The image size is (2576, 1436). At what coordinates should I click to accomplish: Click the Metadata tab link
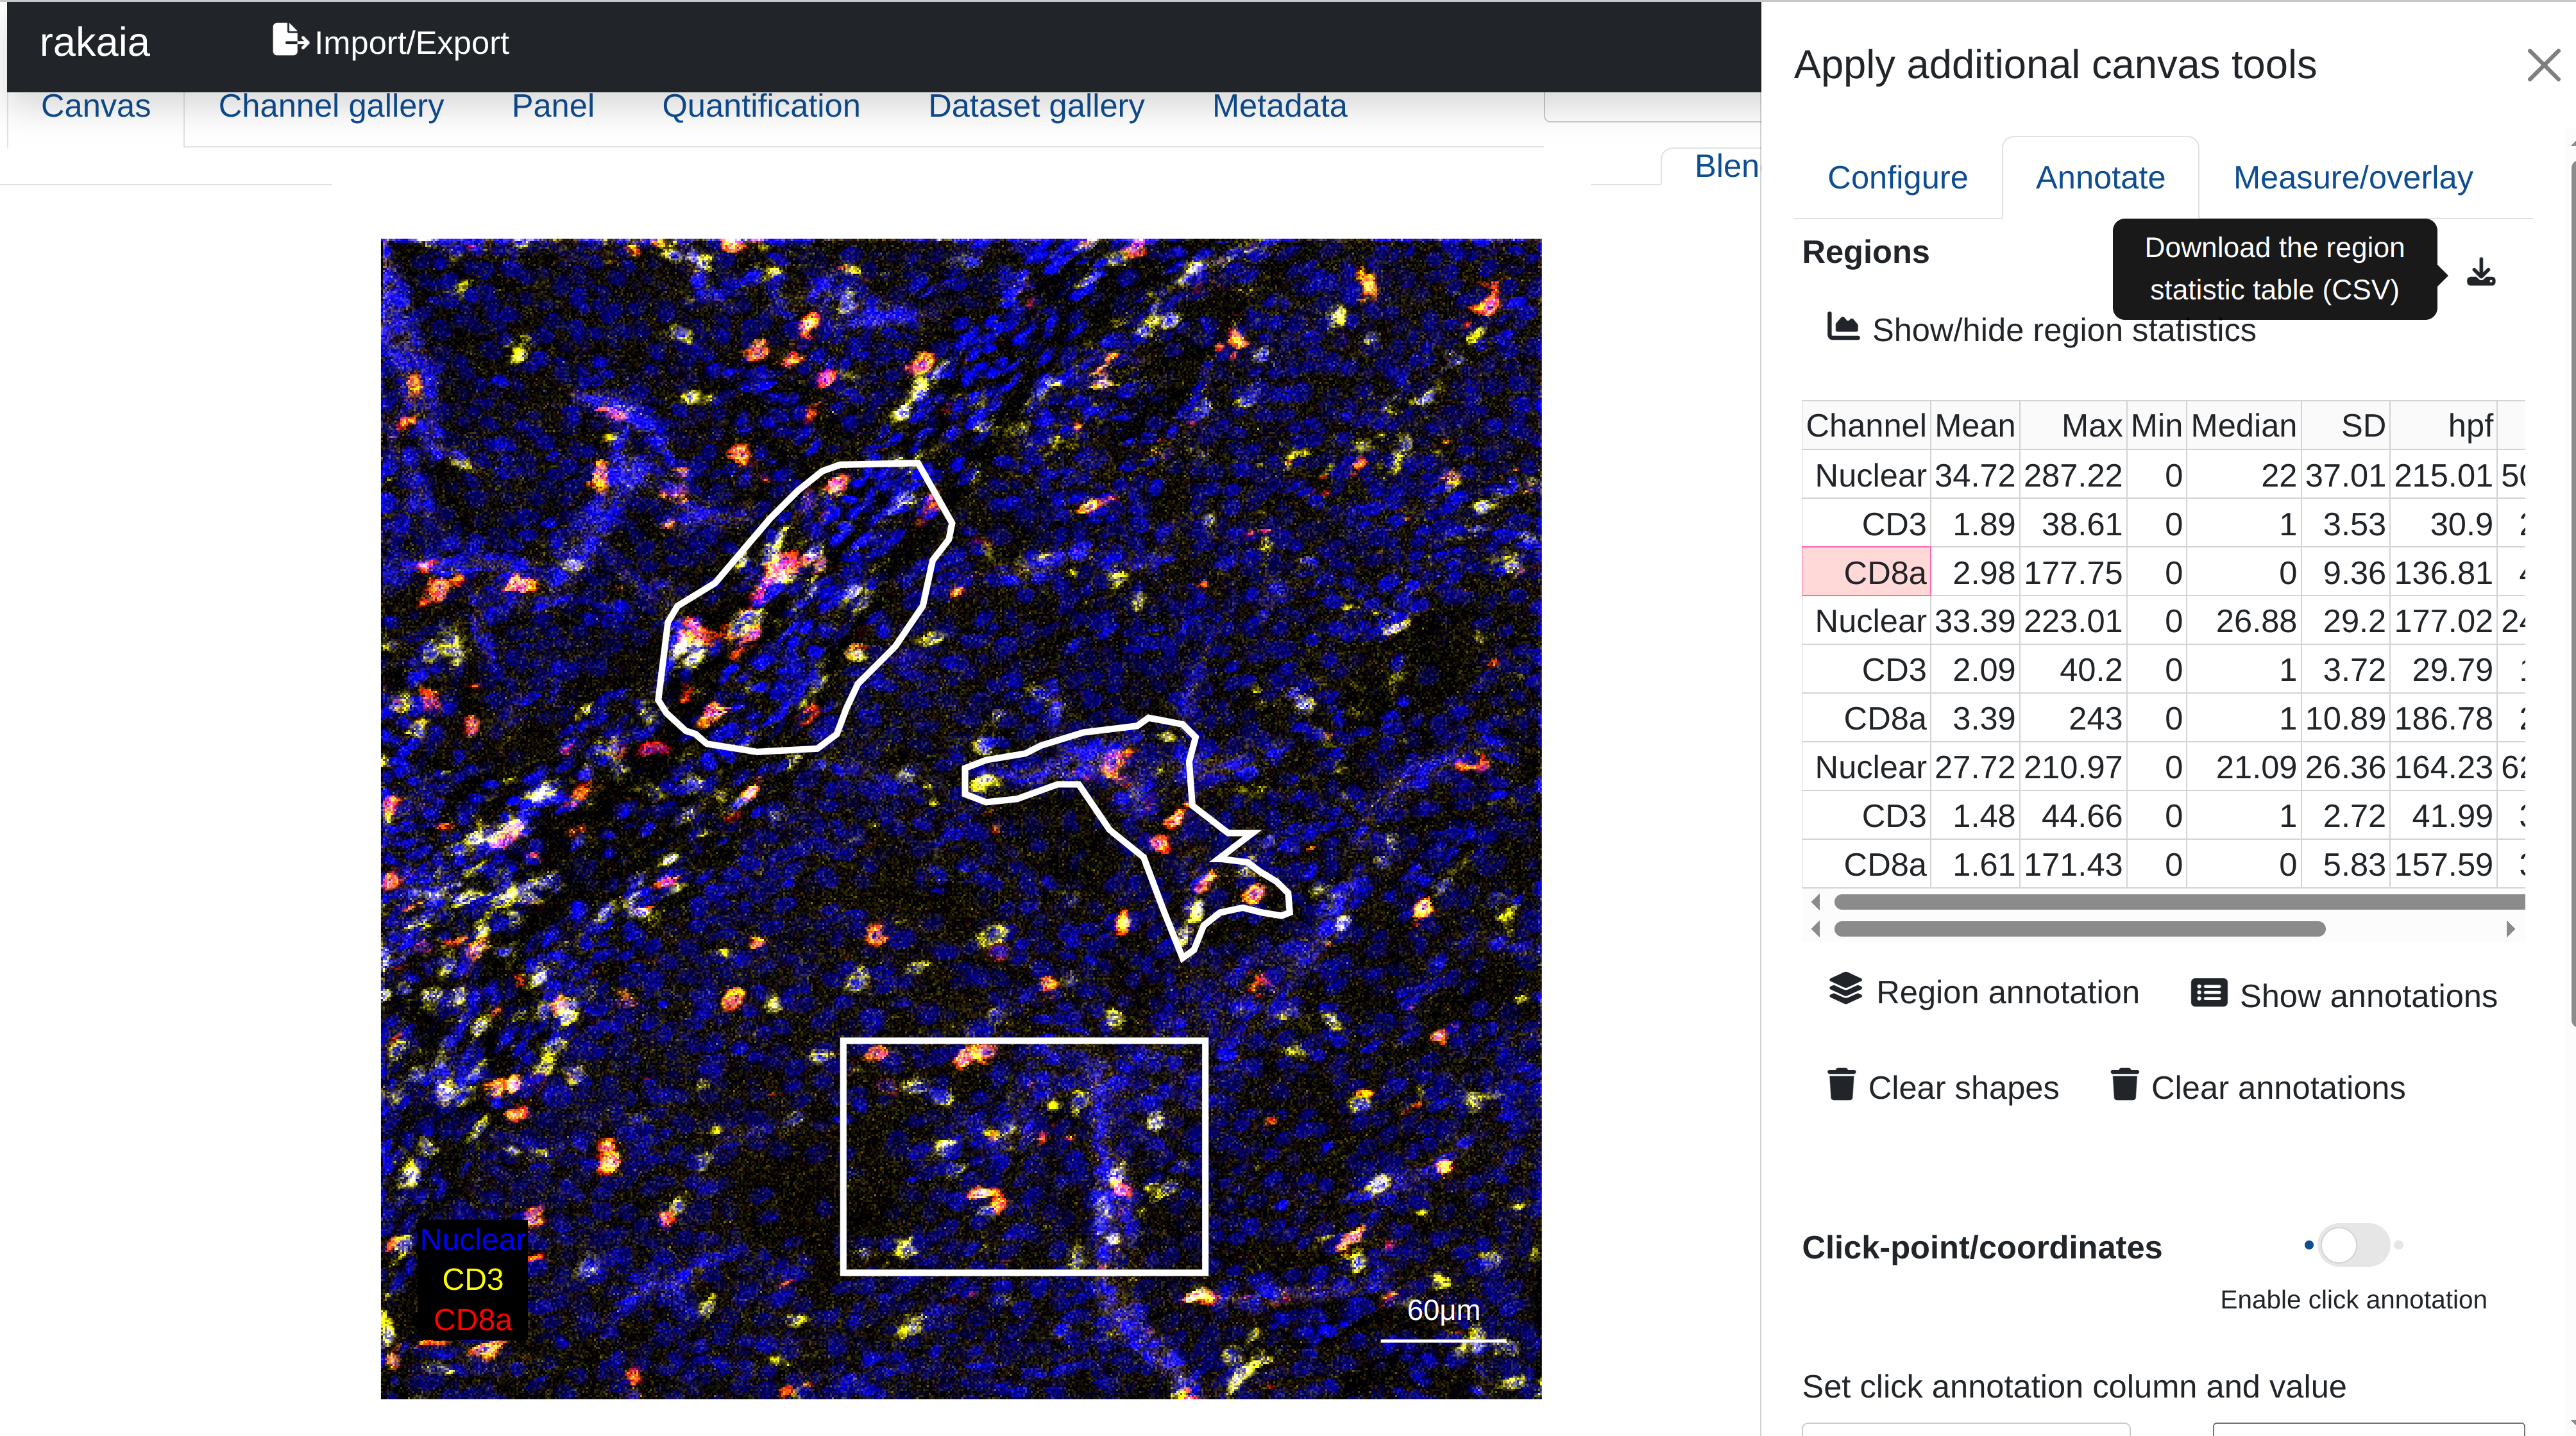click(x=1278, y=107)
